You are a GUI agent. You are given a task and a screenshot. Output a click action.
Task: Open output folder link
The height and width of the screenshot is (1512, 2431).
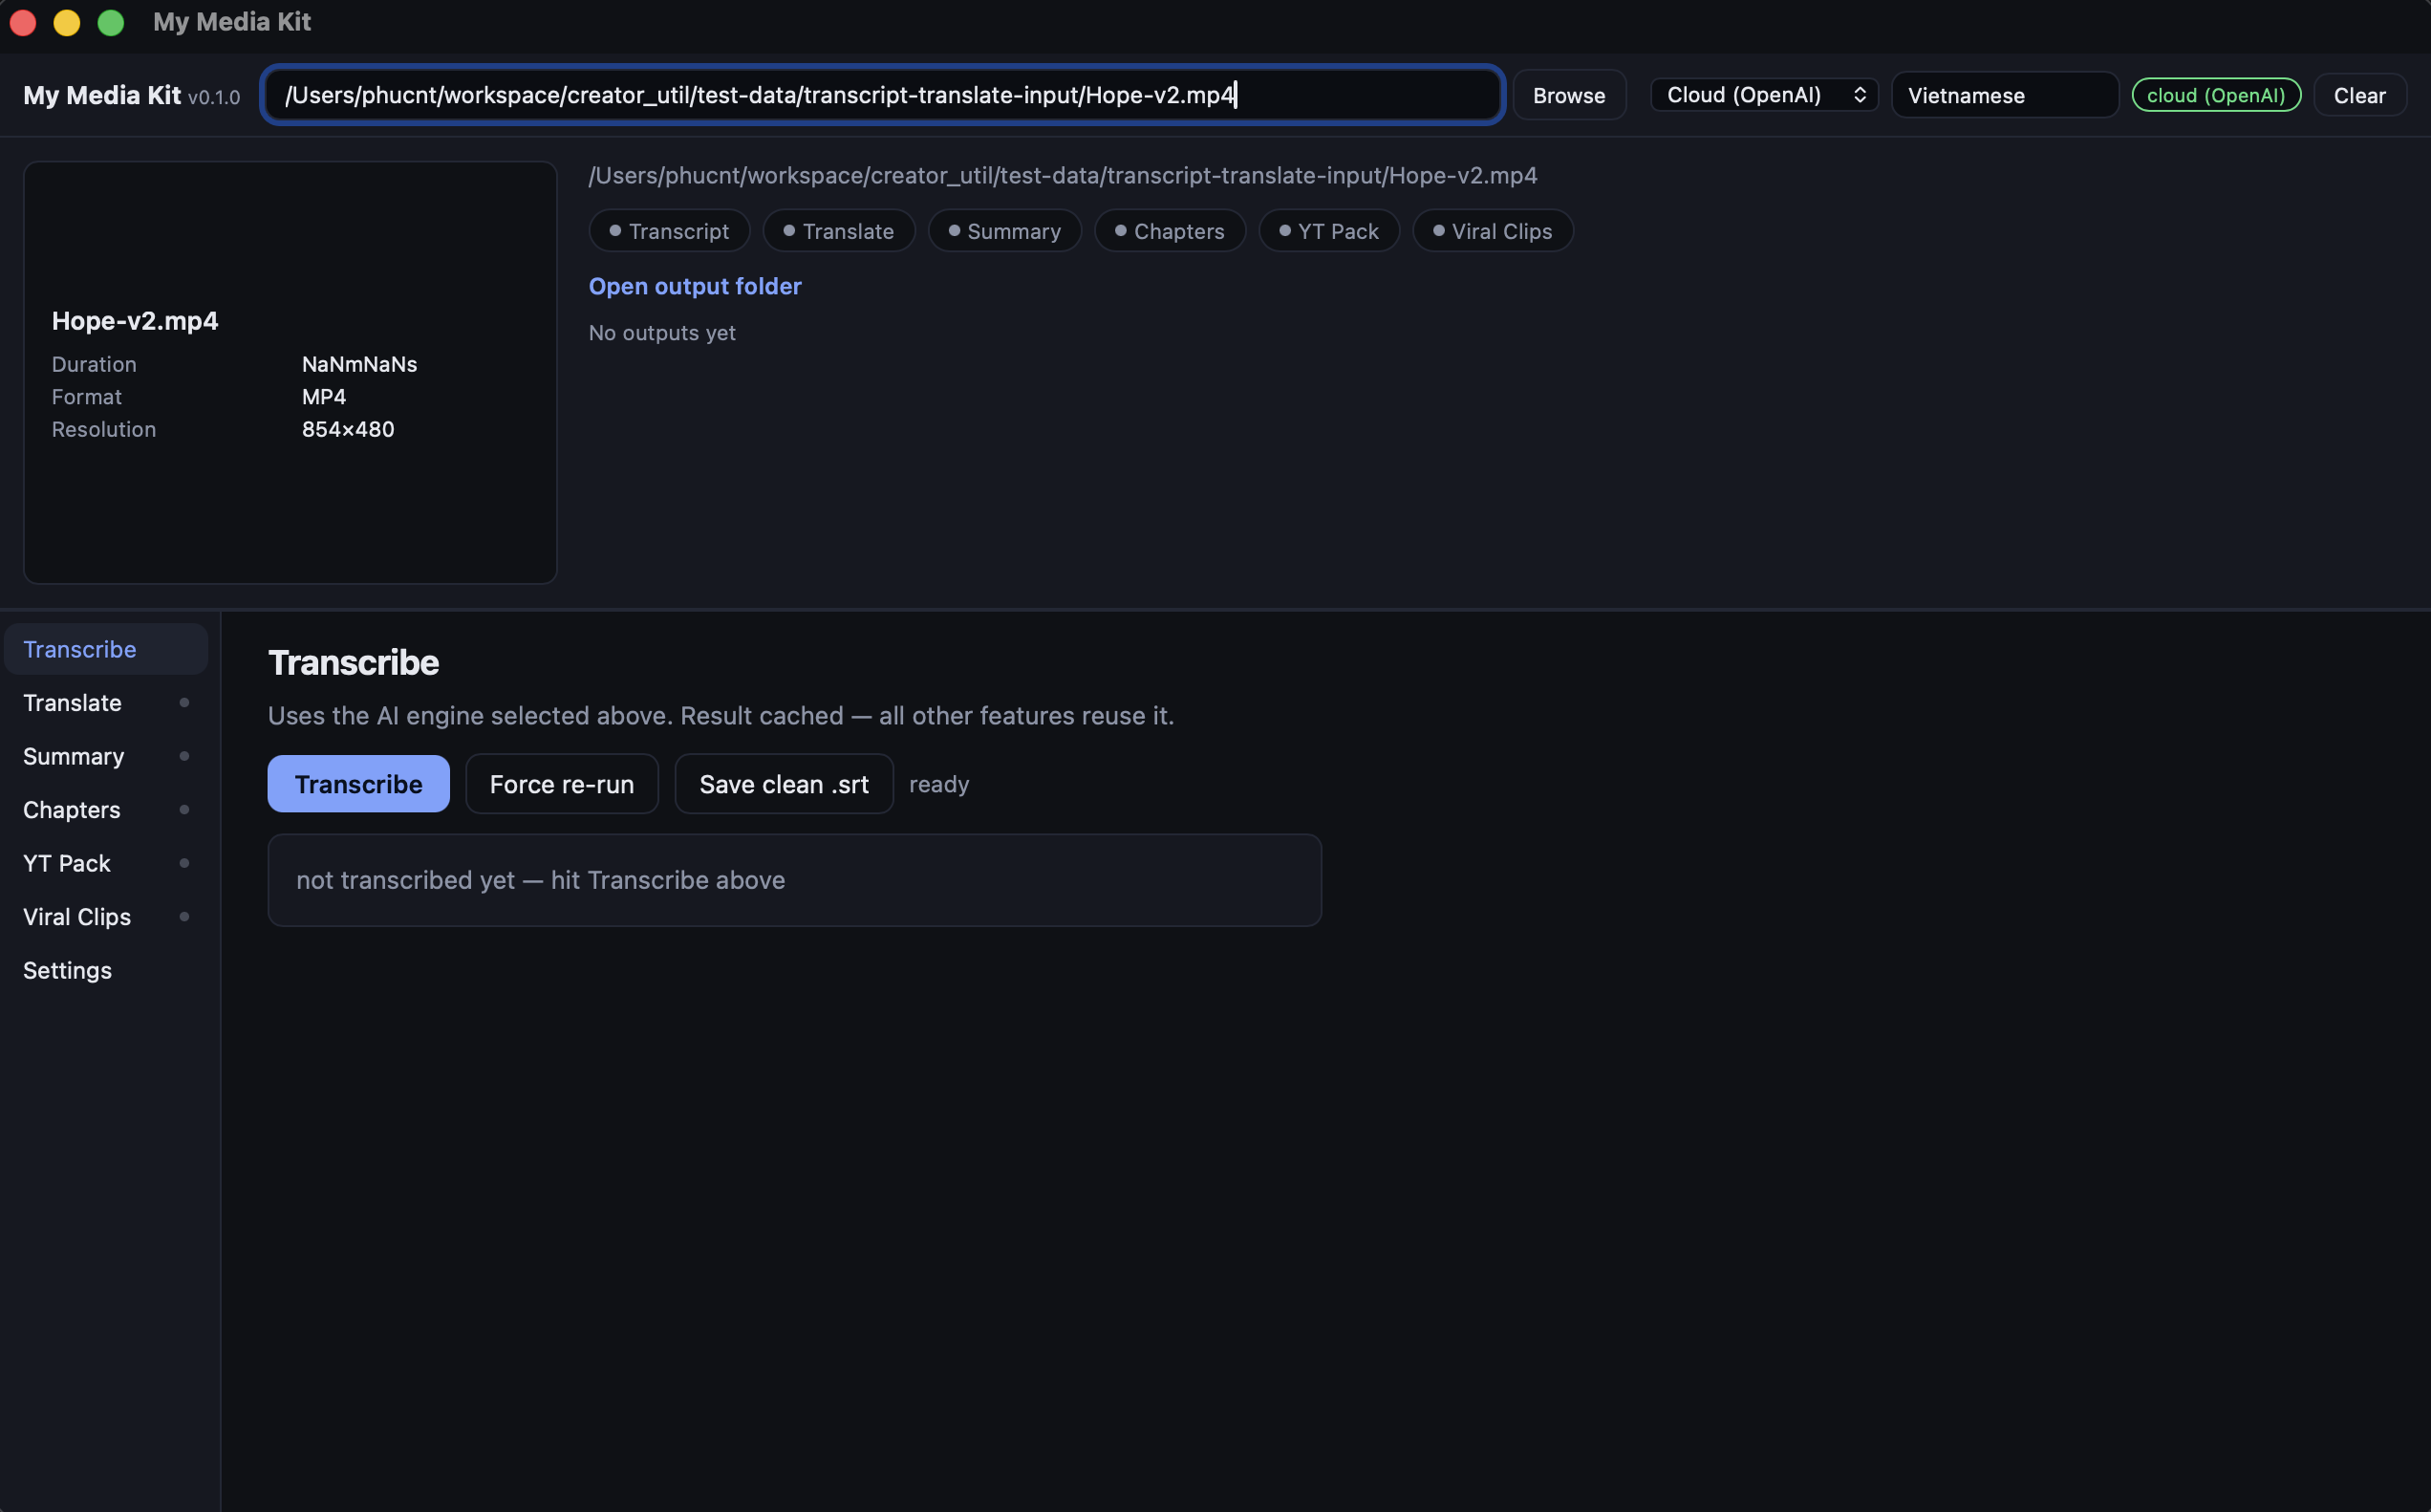[695, 286]
